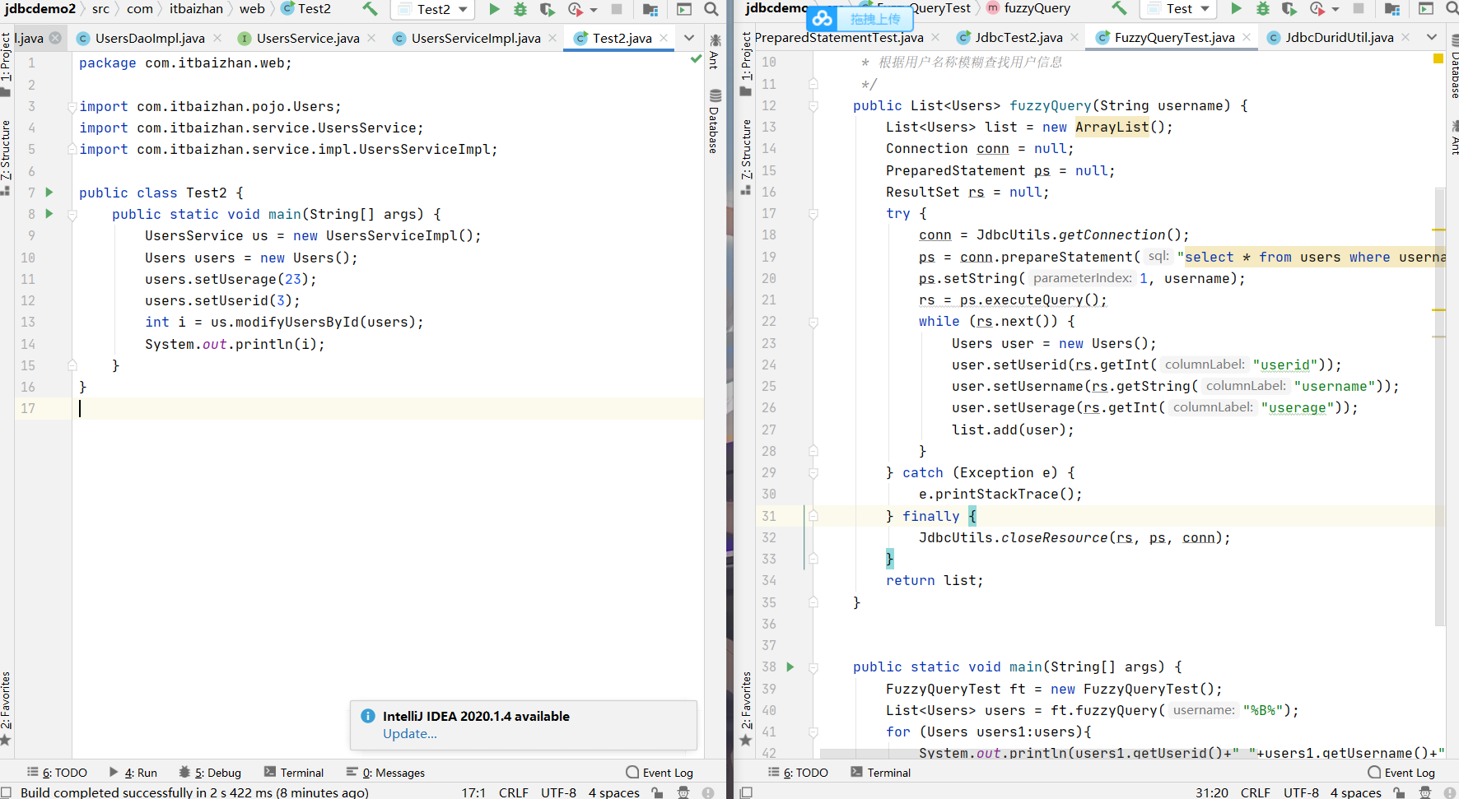Close the Test2.java tab
Image resolution: width=1459 pixels, height=799 pixels.
tap(664, 38)
